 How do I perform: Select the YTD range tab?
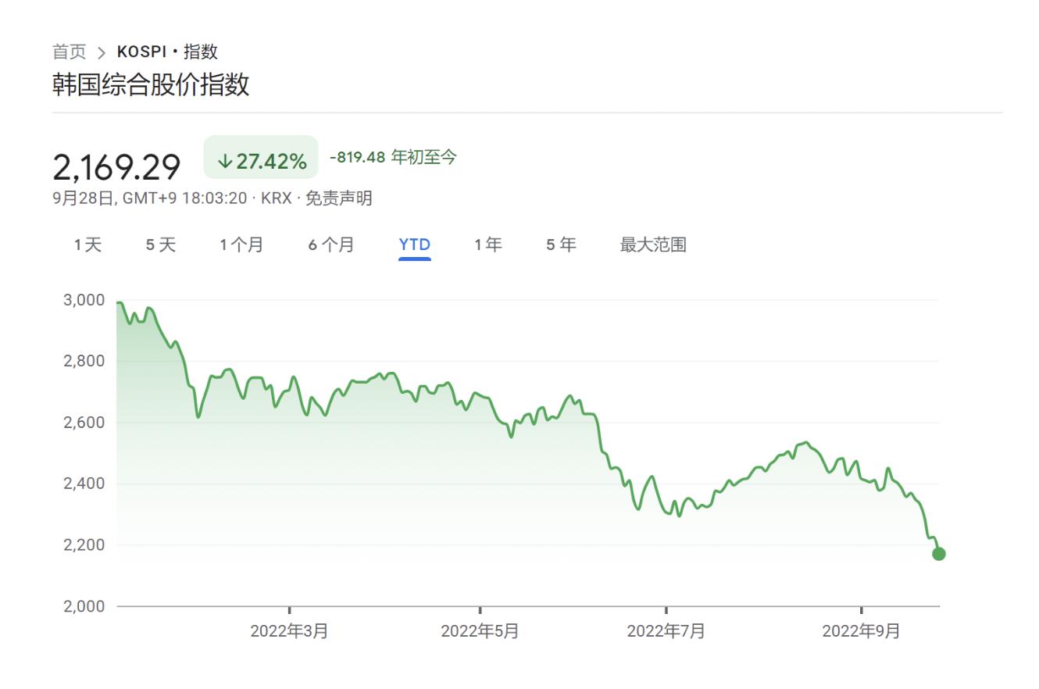[x=415, y=245]
